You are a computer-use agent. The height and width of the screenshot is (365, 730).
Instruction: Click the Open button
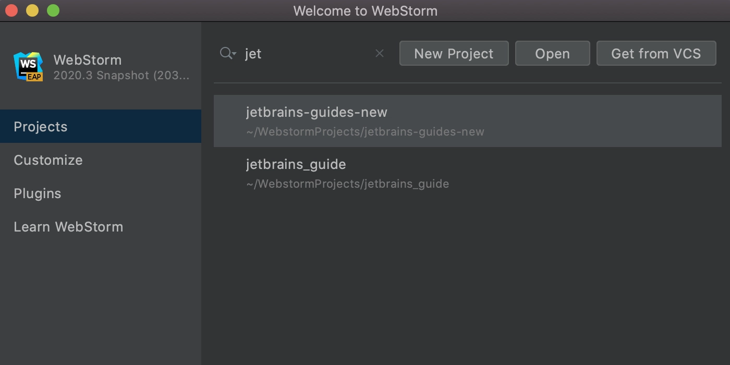pyautogui.click(x=552, y=53)
